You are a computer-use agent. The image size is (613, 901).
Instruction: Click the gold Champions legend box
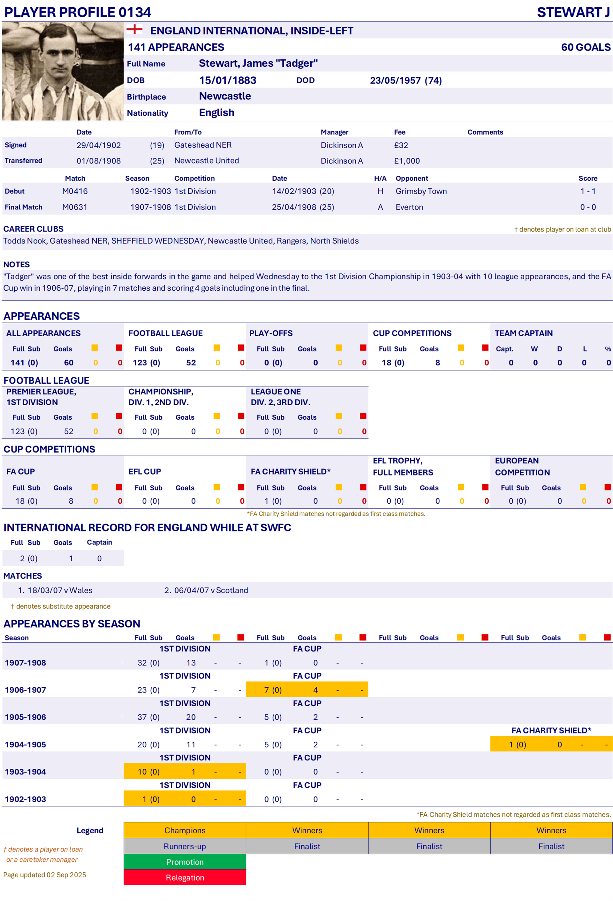(x=185, y=830)
